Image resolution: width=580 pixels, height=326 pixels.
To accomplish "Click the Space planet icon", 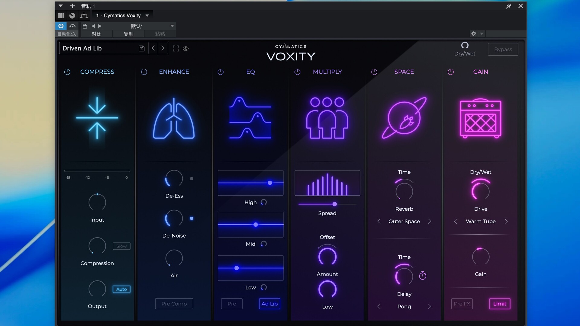I will tap(404, 118).
